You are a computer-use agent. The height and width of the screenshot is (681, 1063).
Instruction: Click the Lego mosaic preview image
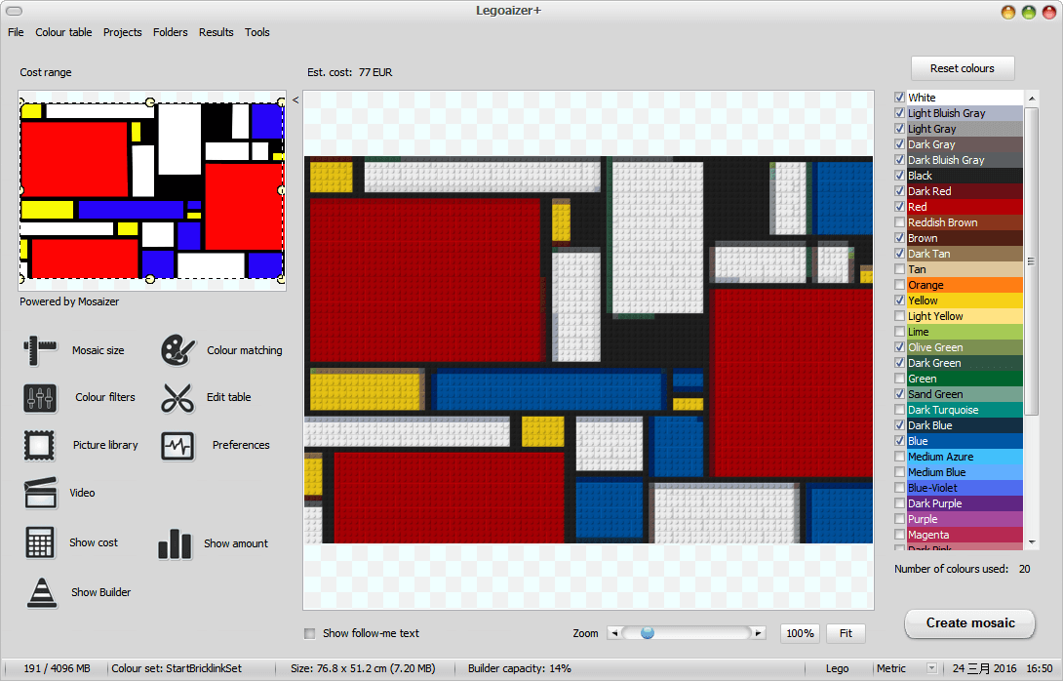pyautogui.click(x=588, y=350)
